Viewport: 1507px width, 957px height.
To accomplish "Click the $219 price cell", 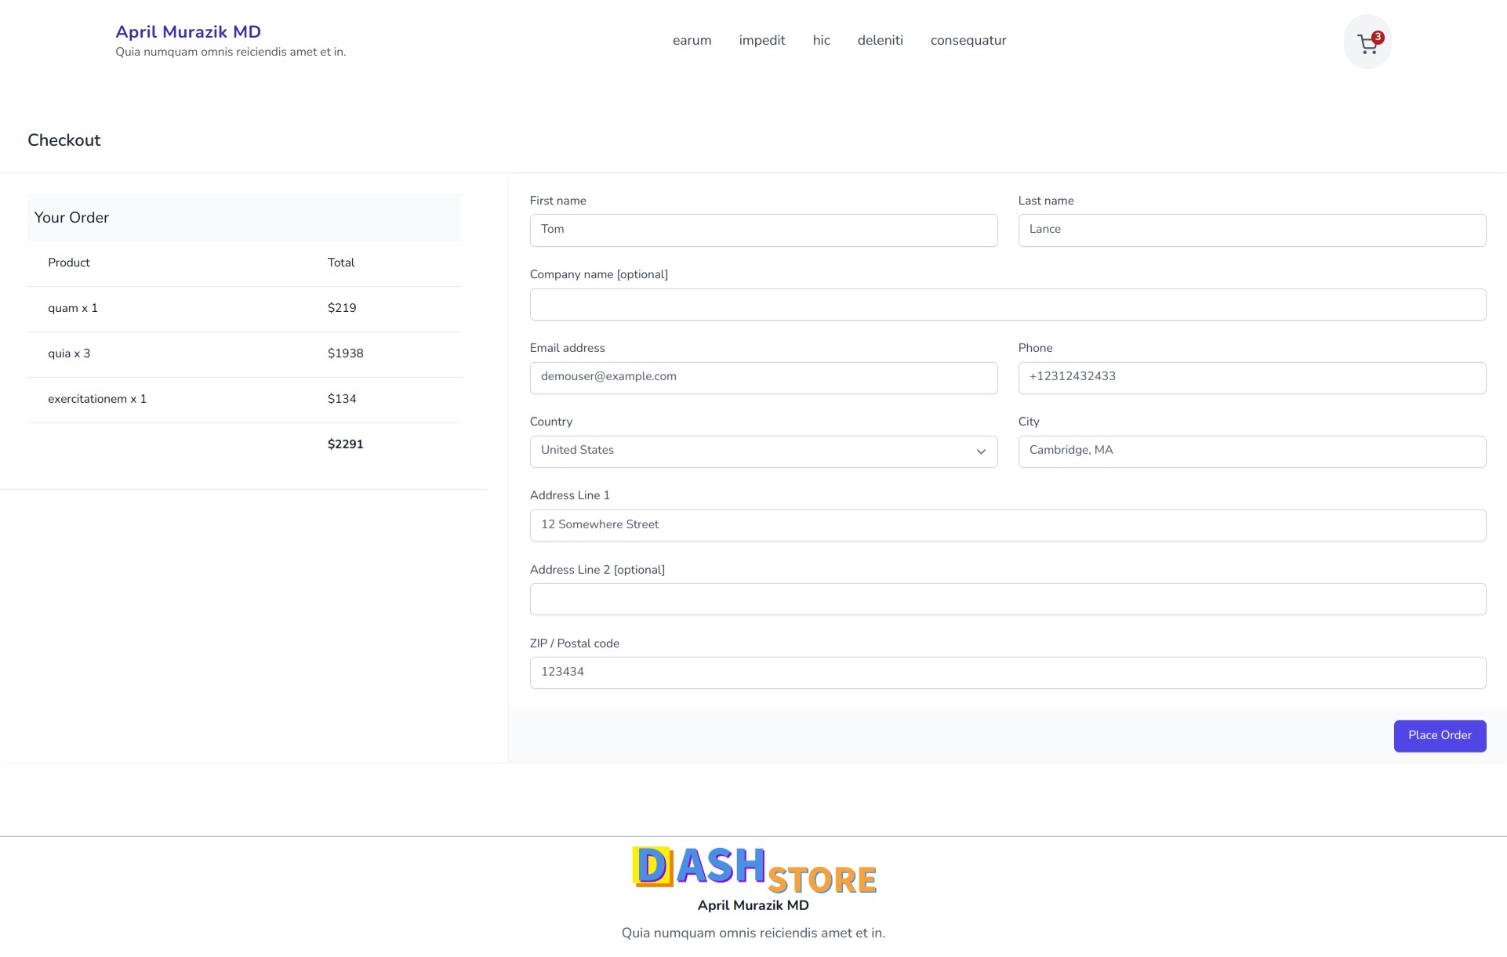I will (342, 308).
